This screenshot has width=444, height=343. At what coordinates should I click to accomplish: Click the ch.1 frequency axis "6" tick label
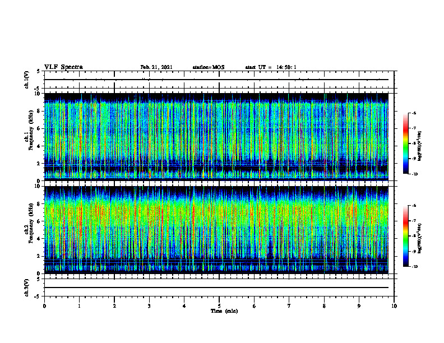pos(39,128)
